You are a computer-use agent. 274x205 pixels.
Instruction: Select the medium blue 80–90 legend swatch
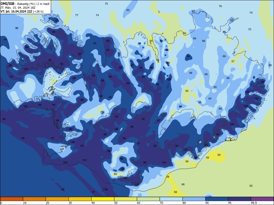point(194,199)
